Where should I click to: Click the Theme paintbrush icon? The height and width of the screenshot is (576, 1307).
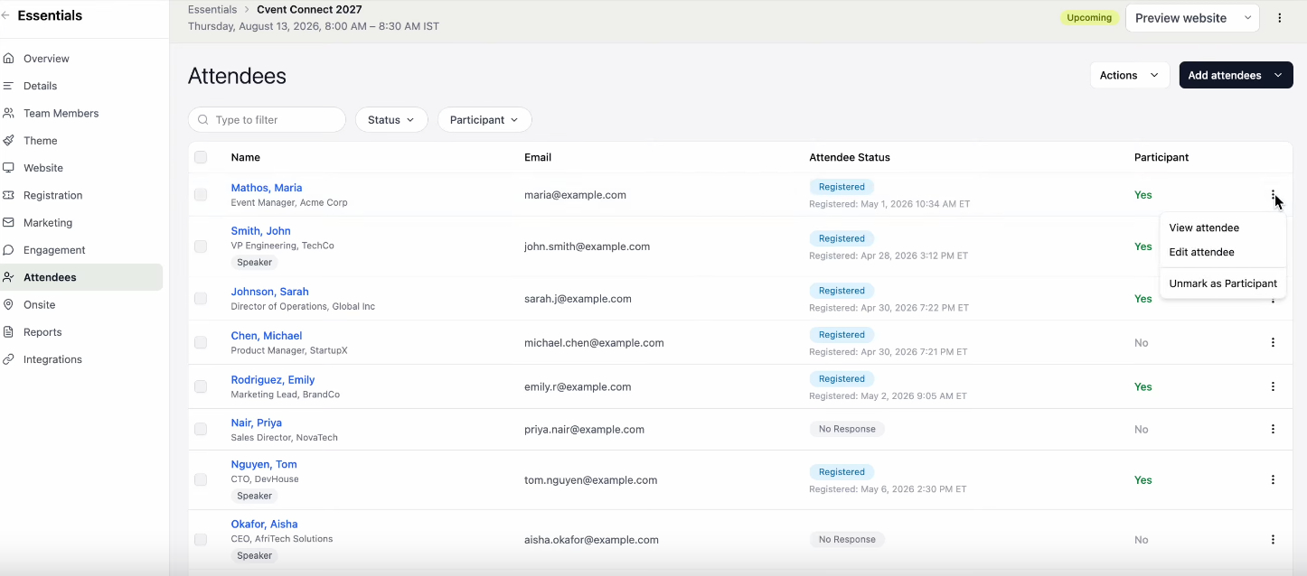pyautogui.click(x=8, y=141)
